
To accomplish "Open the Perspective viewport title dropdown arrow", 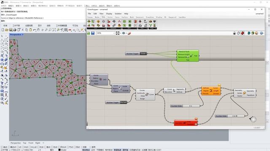I will [x=23, y=34].
